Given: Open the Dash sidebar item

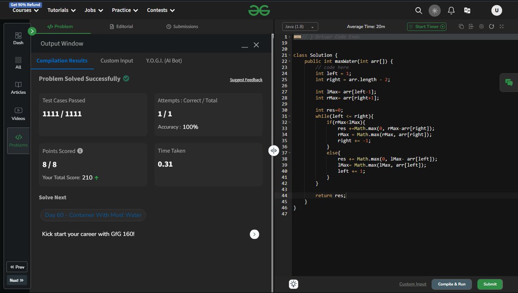Looking at the screenshot, I should (18, 38).
